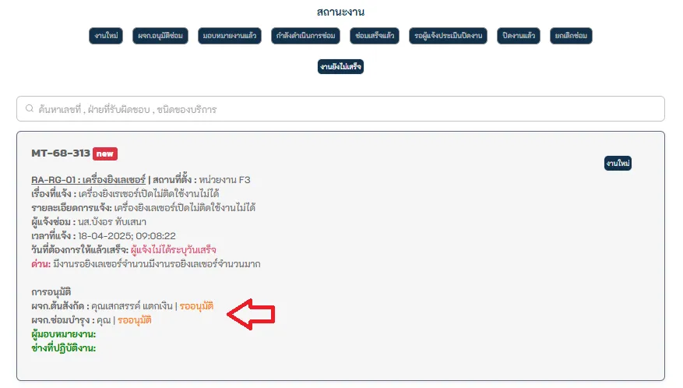The height and width of the screenshot is (388, 683).
Task: Choose the ซ่อมเสร็จแล้ว status filter
Action: click(375, 36)
